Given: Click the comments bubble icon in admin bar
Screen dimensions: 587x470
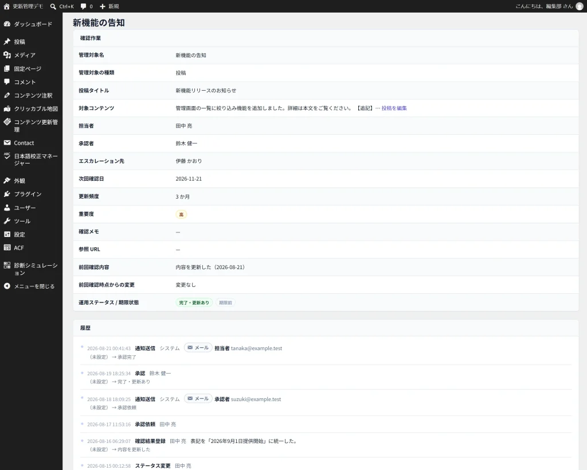Looking at the screenshot, I should click(x=84, y=6).
